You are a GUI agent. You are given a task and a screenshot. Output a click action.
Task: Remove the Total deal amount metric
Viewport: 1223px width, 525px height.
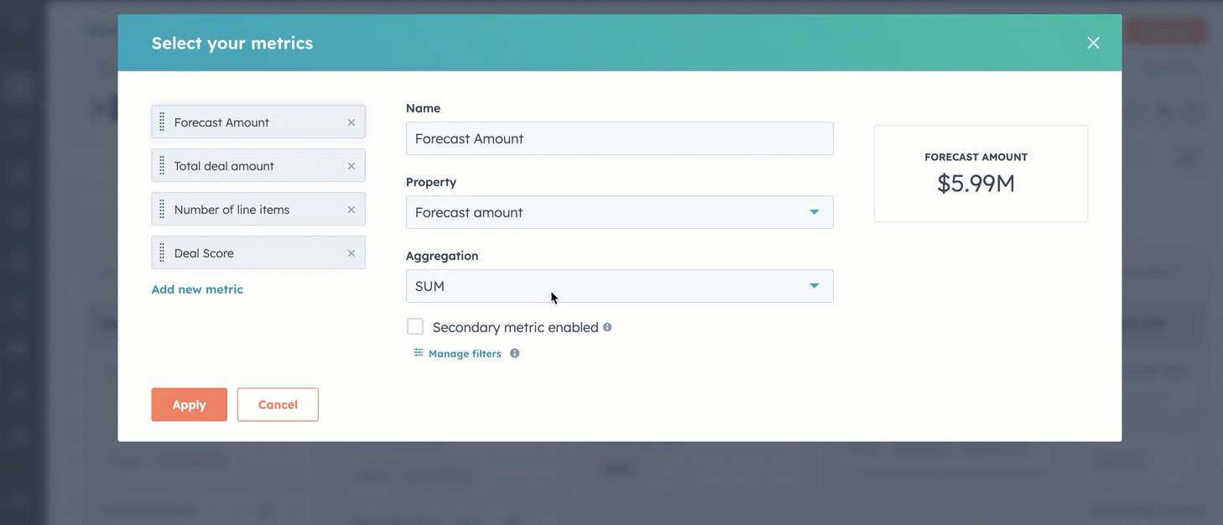point(351,166)
